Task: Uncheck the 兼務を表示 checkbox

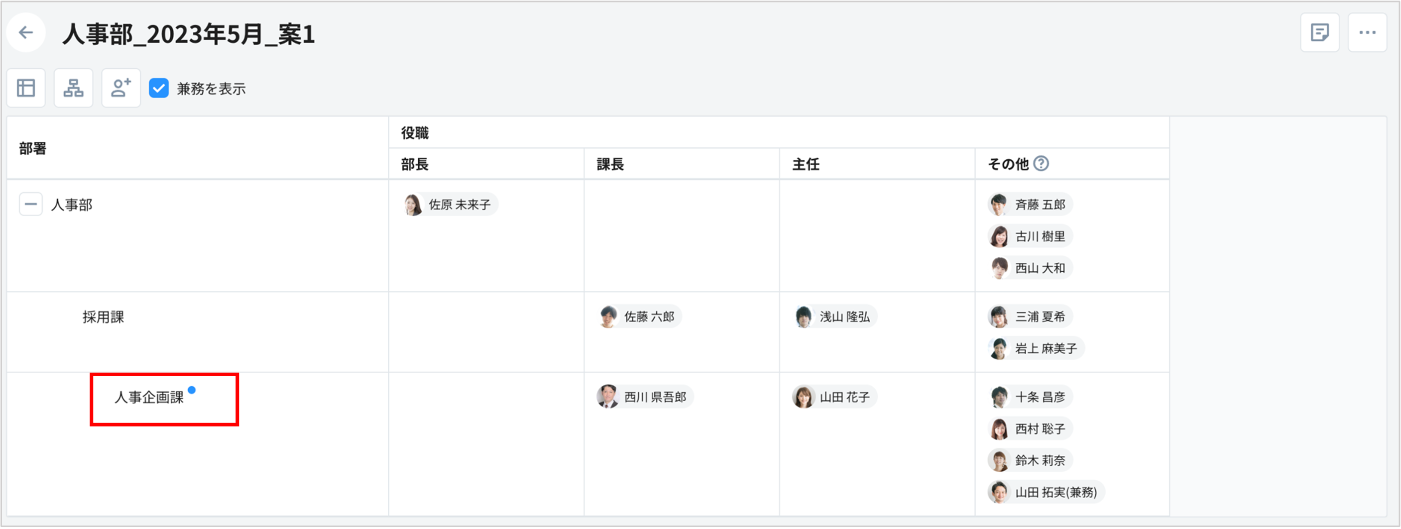Action: [159, 88]
